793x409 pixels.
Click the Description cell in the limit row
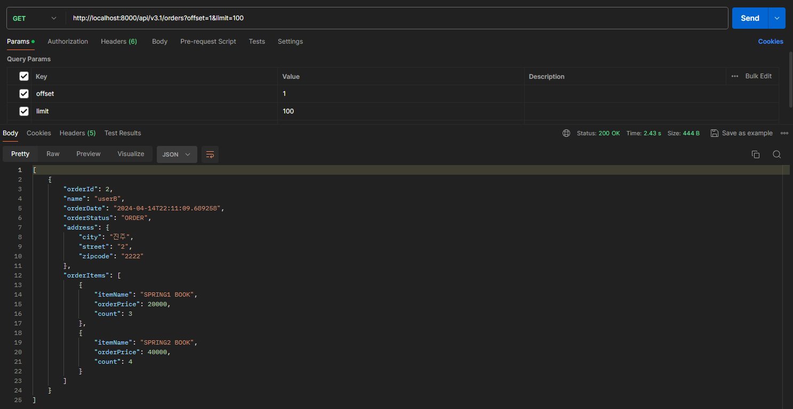click(x=652, y=111)
